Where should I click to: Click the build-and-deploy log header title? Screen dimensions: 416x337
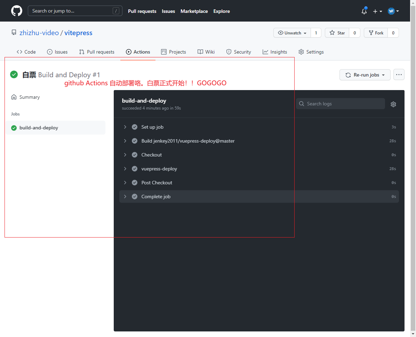[x=144, y=101]
